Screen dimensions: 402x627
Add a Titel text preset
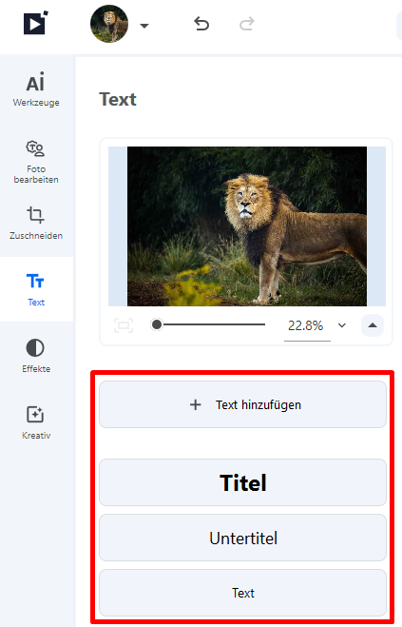242,482
